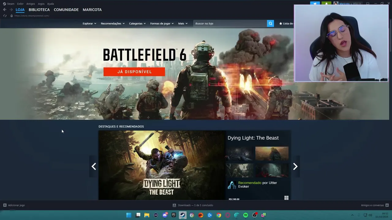Expand the Categorias dropdown

[x=137, y=24]
